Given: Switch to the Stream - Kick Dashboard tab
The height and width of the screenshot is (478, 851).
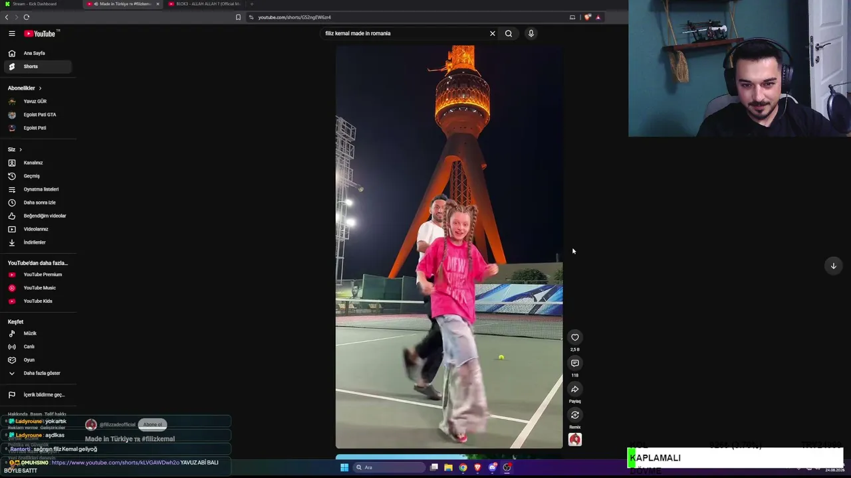Looking at the screenshot, I should 40,4.
